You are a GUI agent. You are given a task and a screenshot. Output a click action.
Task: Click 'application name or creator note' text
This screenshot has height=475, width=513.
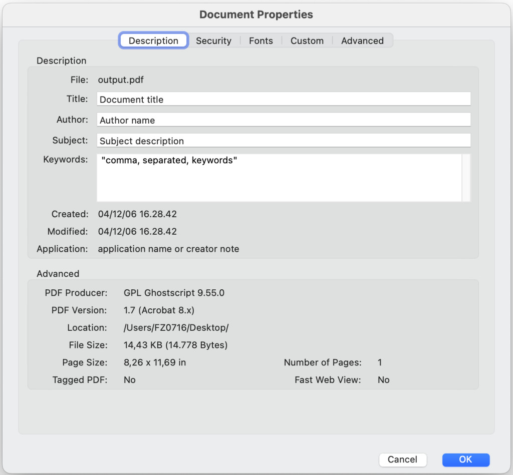pyautogui.click(x=168, y=249)
